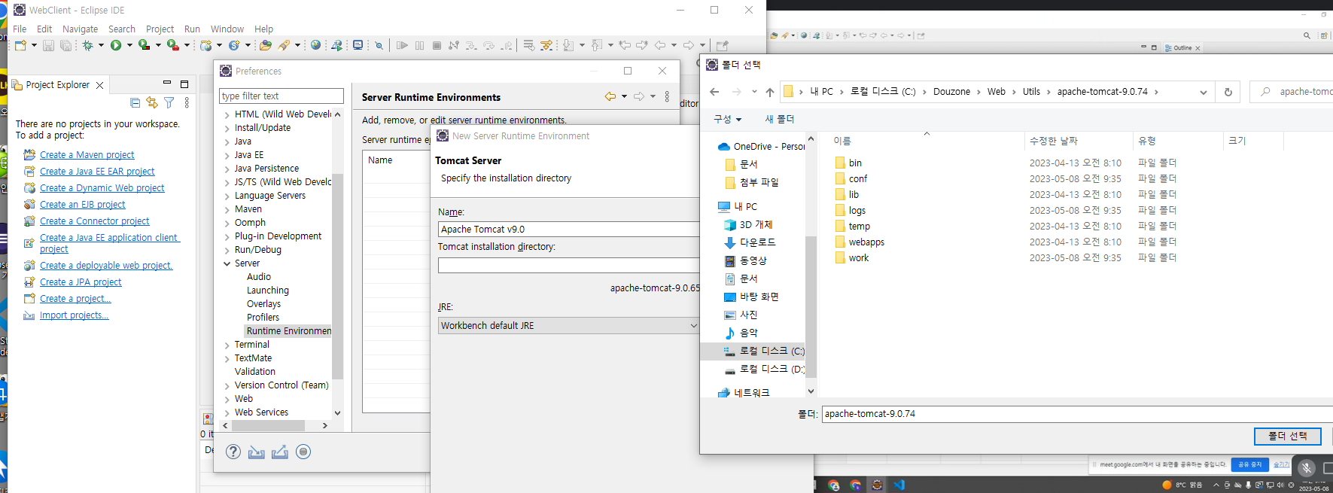
Task: Click the preferences tree horizontal scrollbar
Action: pyautogui.click(x=268, y=425)
